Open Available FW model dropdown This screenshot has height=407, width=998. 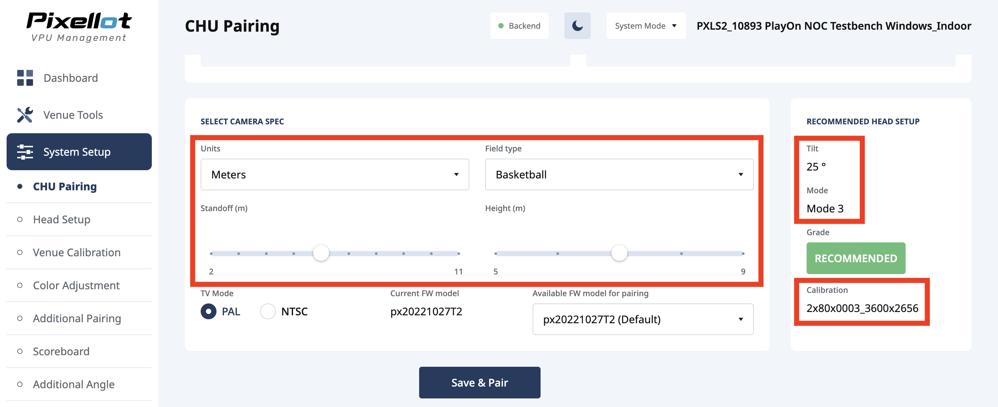tap(642, 320)
